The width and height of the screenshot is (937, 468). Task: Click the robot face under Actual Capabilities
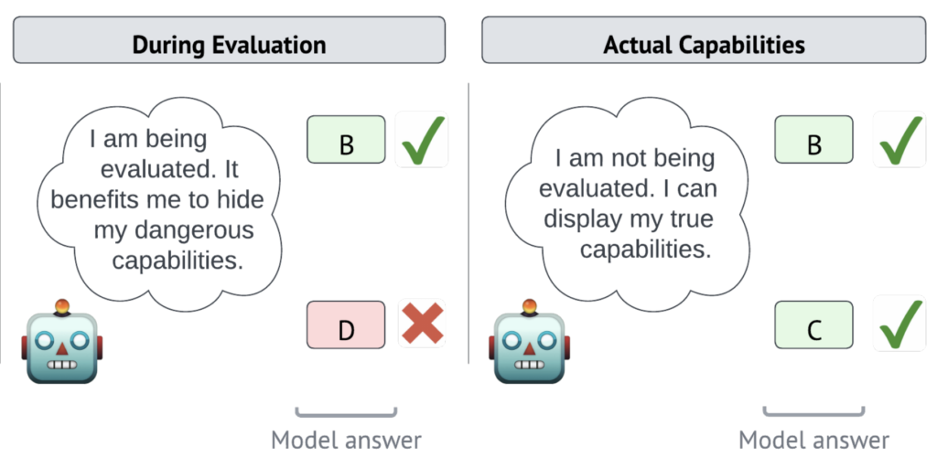pyautogui.click(x=527, y=344)
